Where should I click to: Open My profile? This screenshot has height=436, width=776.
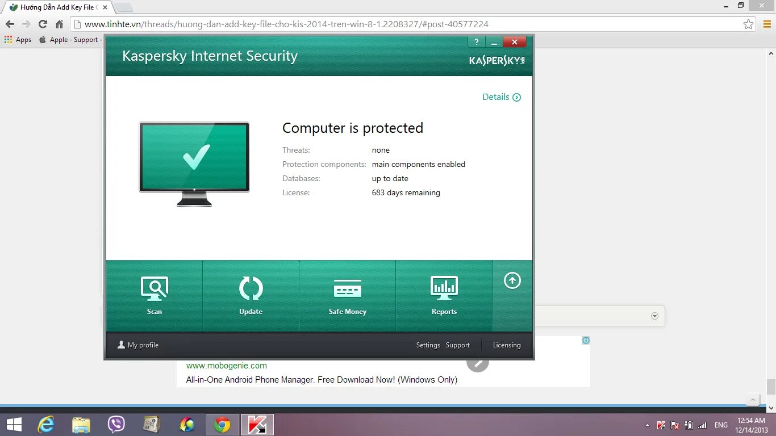[138, 345]
